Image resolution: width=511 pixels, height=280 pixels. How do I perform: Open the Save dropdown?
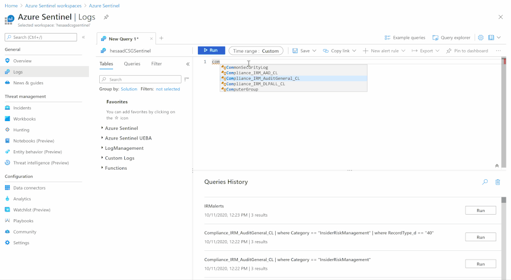click(304, 51)
